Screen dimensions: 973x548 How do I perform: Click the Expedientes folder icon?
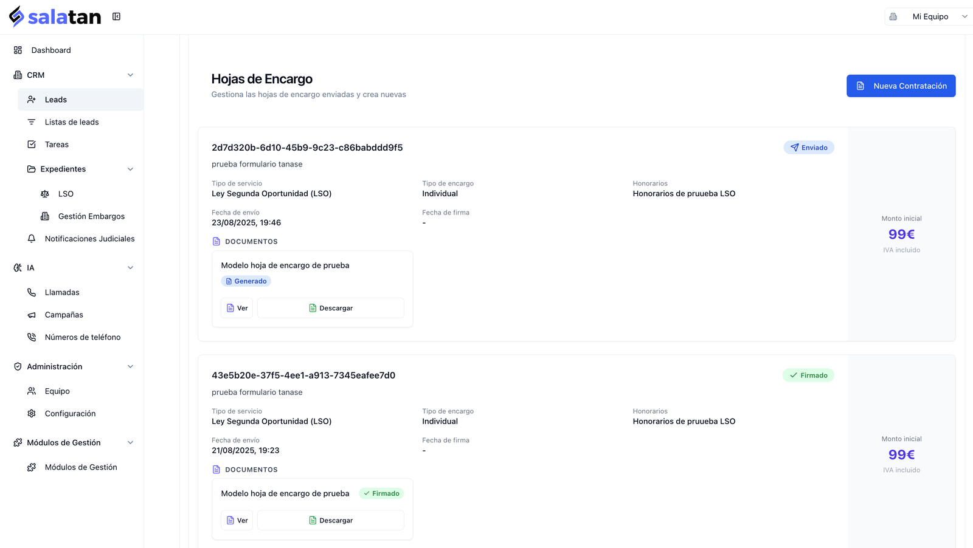coord(32,169)
